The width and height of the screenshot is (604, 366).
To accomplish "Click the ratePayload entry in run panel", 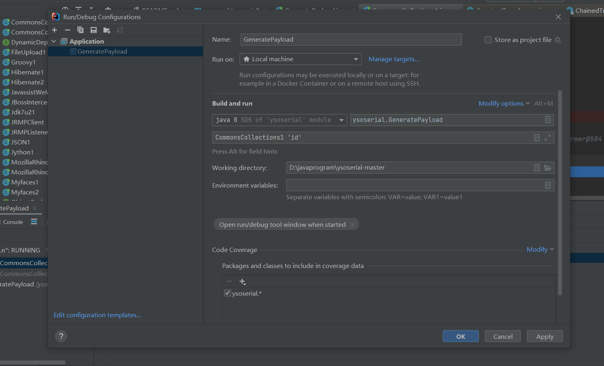I will [x=24, y=284].
